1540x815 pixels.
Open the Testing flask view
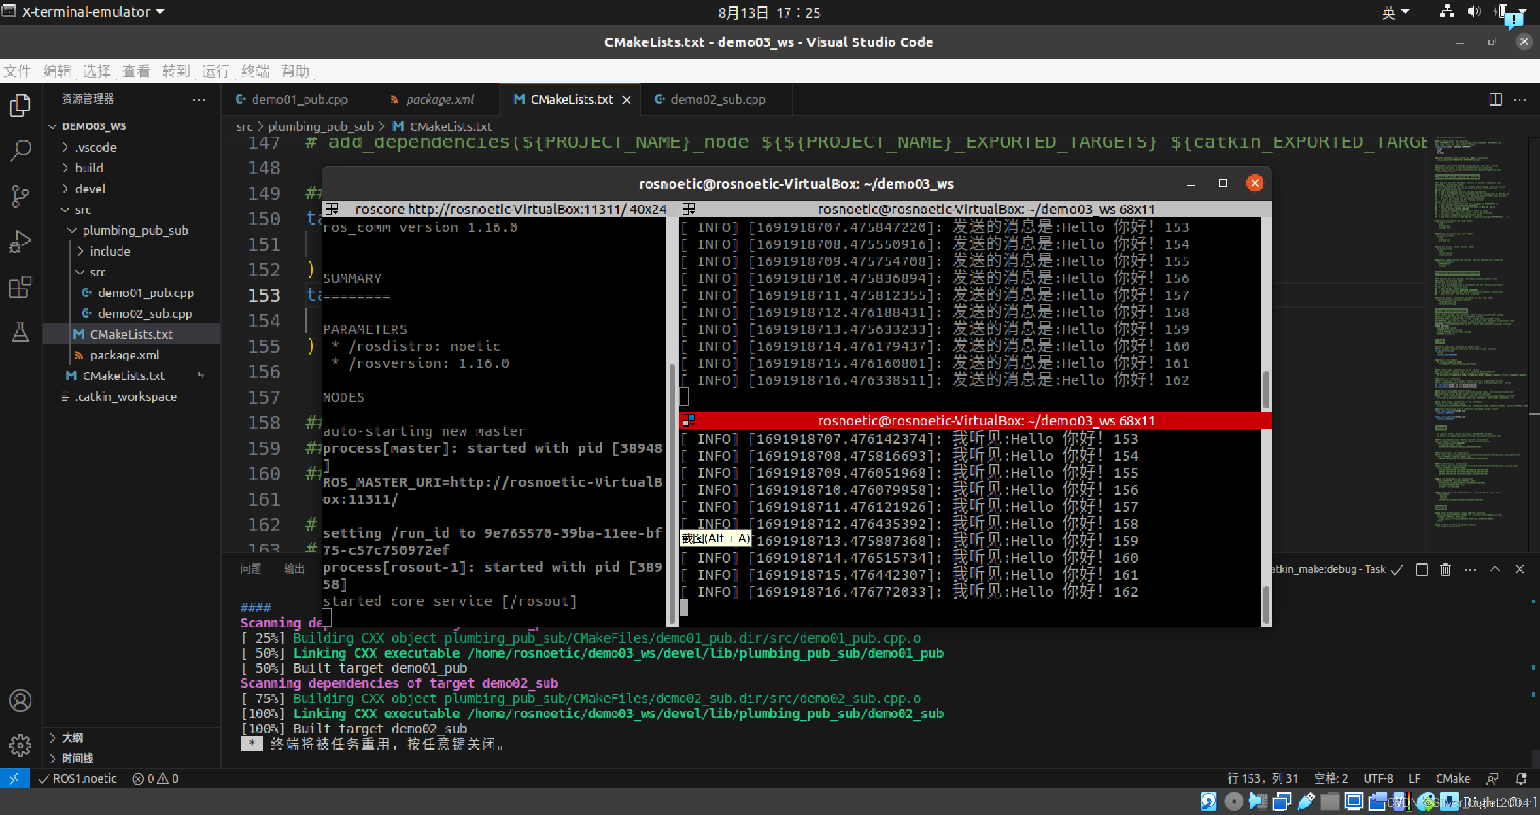coord(20,332)
